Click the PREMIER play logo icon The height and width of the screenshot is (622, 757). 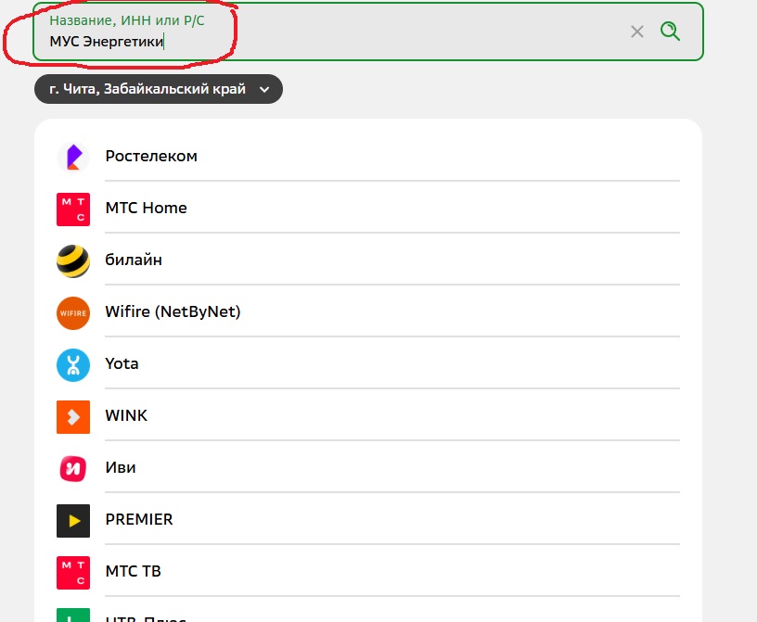coord(73,520)
